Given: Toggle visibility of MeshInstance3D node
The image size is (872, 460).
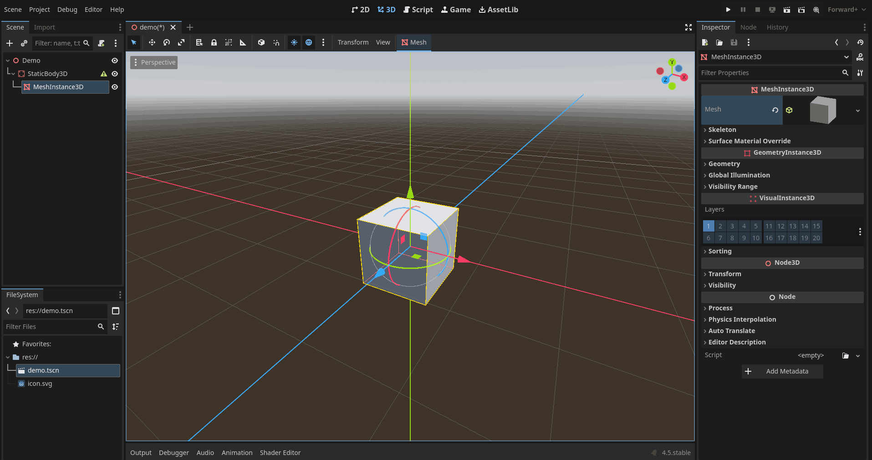Looking at the screenshot, I should 115,87.
